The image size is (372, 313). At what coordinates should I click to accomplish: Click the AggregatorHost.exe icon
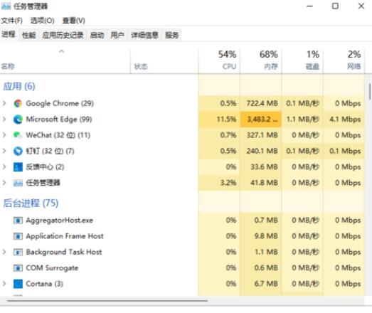18,221
